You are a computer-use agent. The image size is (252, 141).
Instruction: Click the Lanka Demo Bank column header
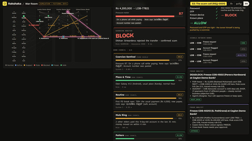tap(44, 9)
